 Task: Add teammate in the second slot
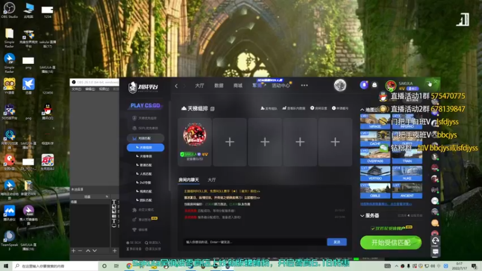coord(230,142)
